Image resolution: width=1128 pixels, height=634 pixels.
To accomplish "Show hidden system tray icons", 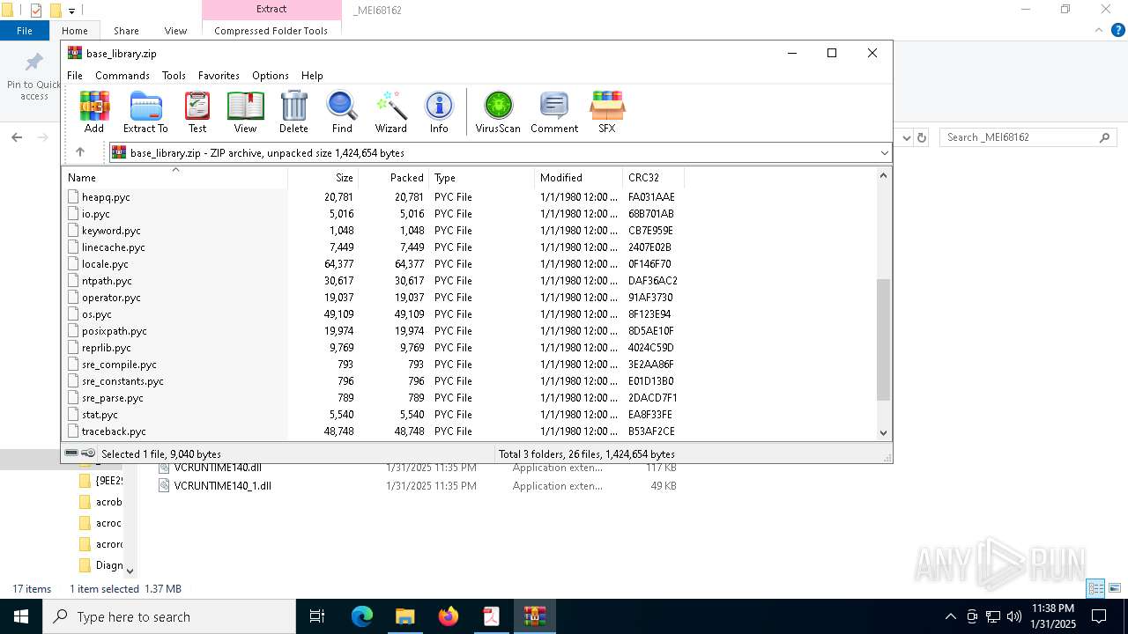I will coord(950,616).
